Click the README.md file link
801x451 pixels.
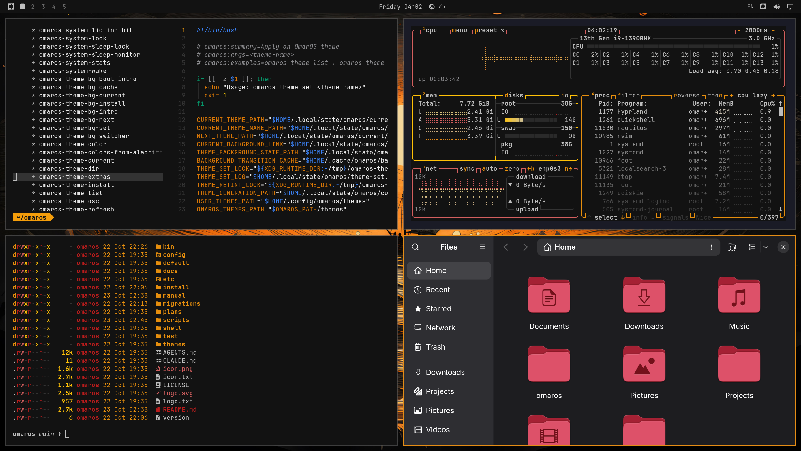point(180,409)
